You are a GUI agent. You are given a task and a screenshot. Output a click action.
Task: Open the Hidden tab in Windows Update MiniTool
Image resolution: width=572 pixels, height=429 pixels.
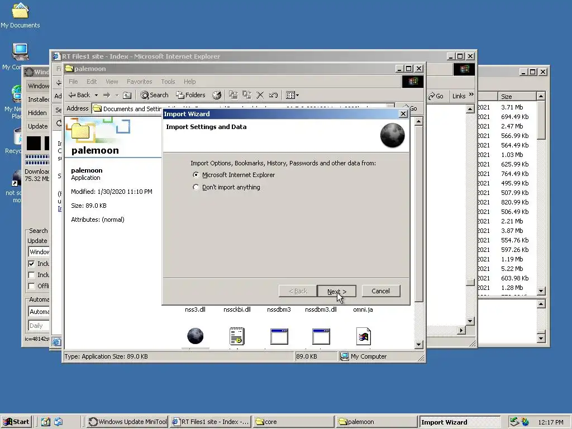point(37,113)
